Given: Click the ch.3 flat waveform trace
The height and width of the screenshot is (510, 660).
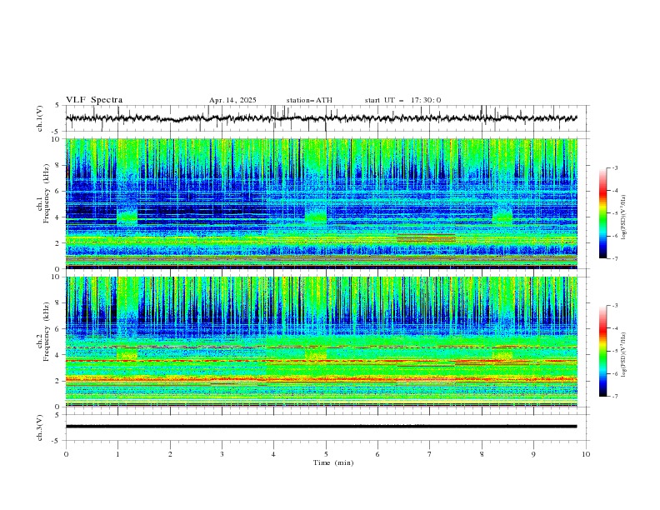Looking at the screenshot, I should click(322, 427).
